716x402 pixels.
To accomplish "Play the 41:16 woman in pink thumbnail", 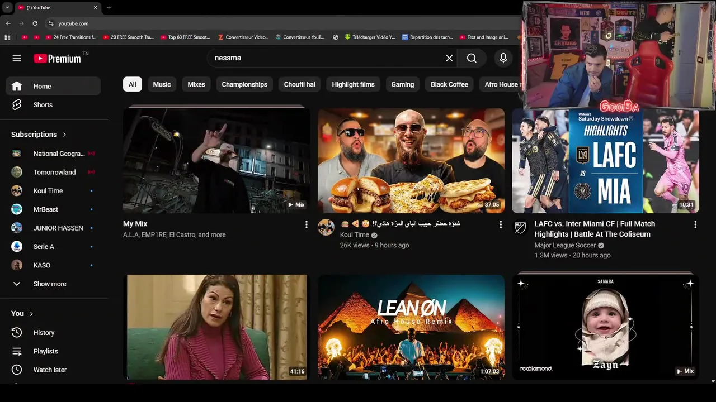I will coord(216,327).
